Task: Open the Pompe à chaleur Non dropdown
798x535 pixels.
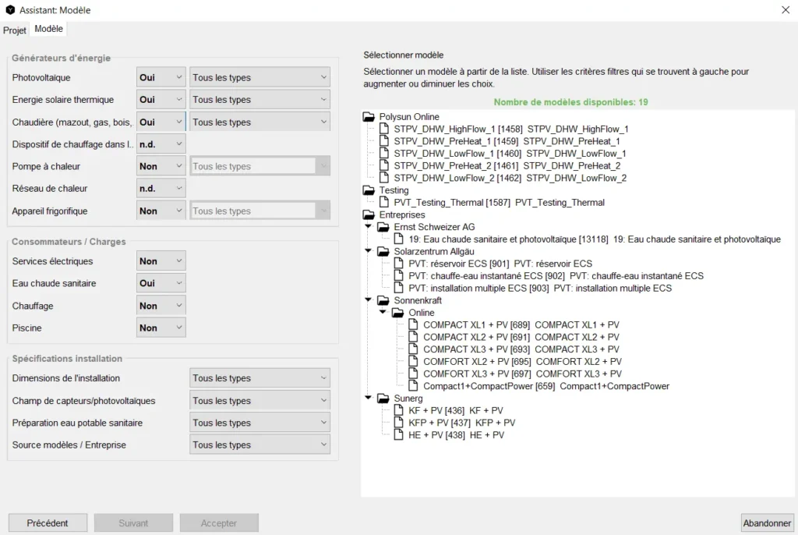Action: pos(161,167)
